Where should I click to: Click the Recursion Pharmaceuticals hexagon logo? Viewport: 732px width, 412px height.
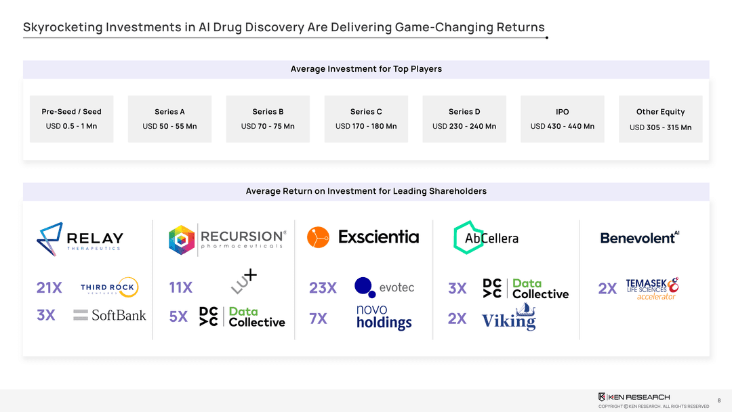(182, 239)
